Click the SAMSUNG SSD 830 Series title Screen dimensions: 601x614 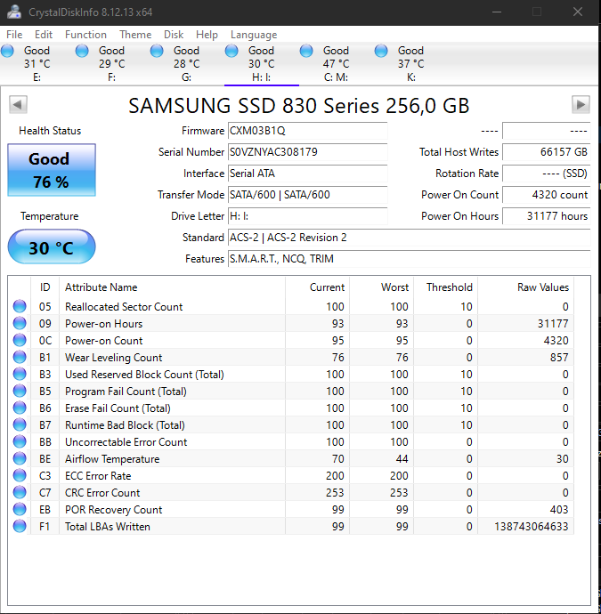pos(299,105)
